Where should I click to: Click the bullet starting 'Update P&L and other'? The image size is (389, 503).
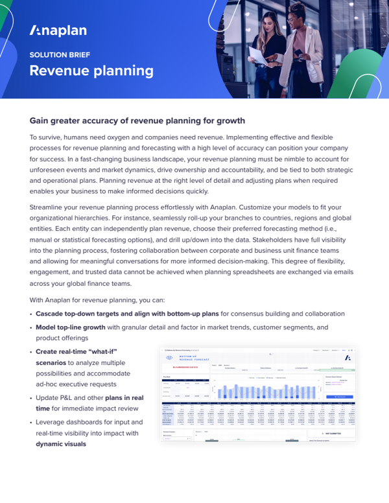click(x=89, y=403)
